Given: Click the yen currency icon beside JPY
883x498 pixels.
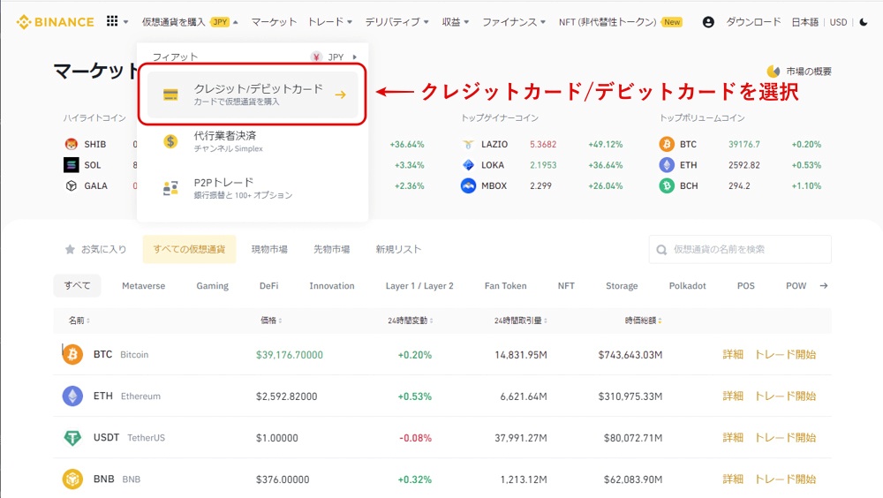Looking at the screenshot, I should click(x=316, y=57).
